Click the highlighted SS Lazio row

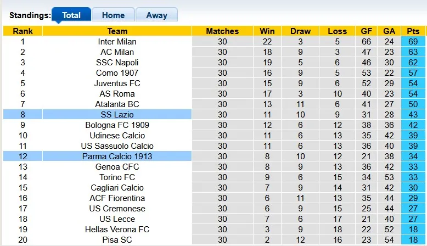click(117, 115)
